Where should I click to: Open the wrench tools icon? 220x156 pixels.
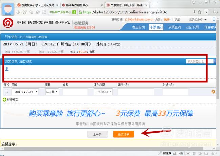tap(215, 12)
